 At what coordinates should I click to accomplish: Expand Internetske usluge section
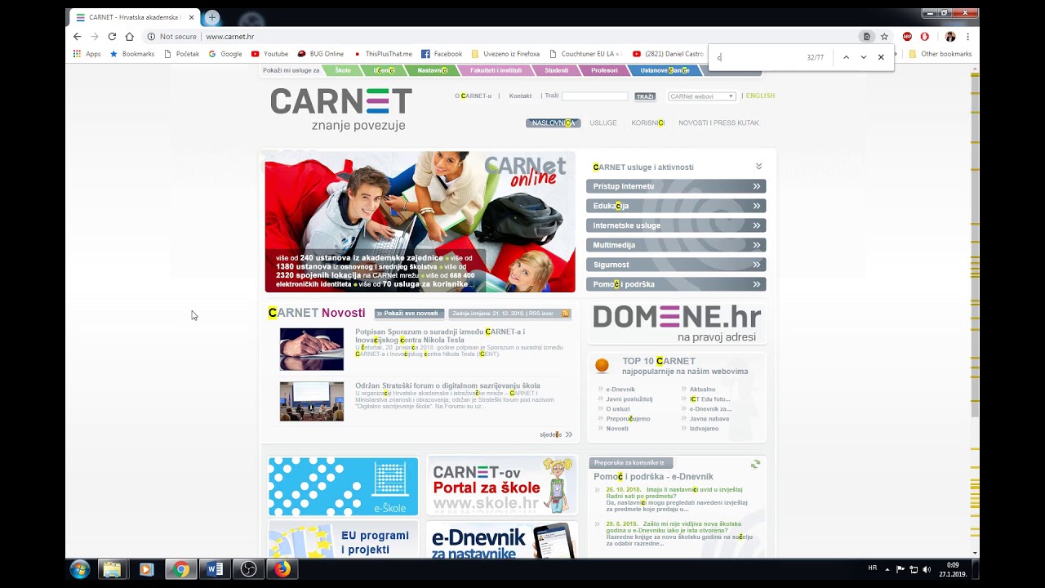[676, 225]
